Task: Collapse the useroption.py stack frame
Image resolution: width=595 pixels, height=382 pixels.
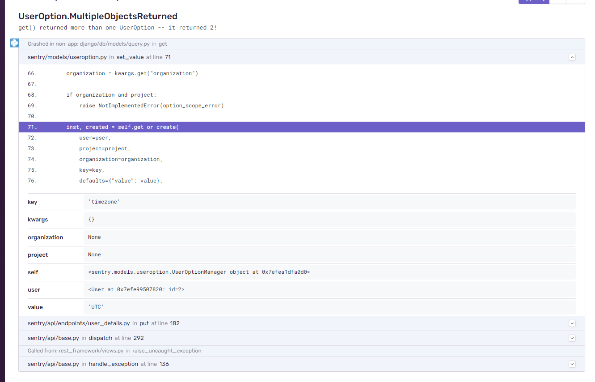Action: [572, 57]
